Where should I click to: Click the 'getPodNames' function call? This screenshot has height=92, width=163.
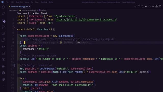(47, 69)
